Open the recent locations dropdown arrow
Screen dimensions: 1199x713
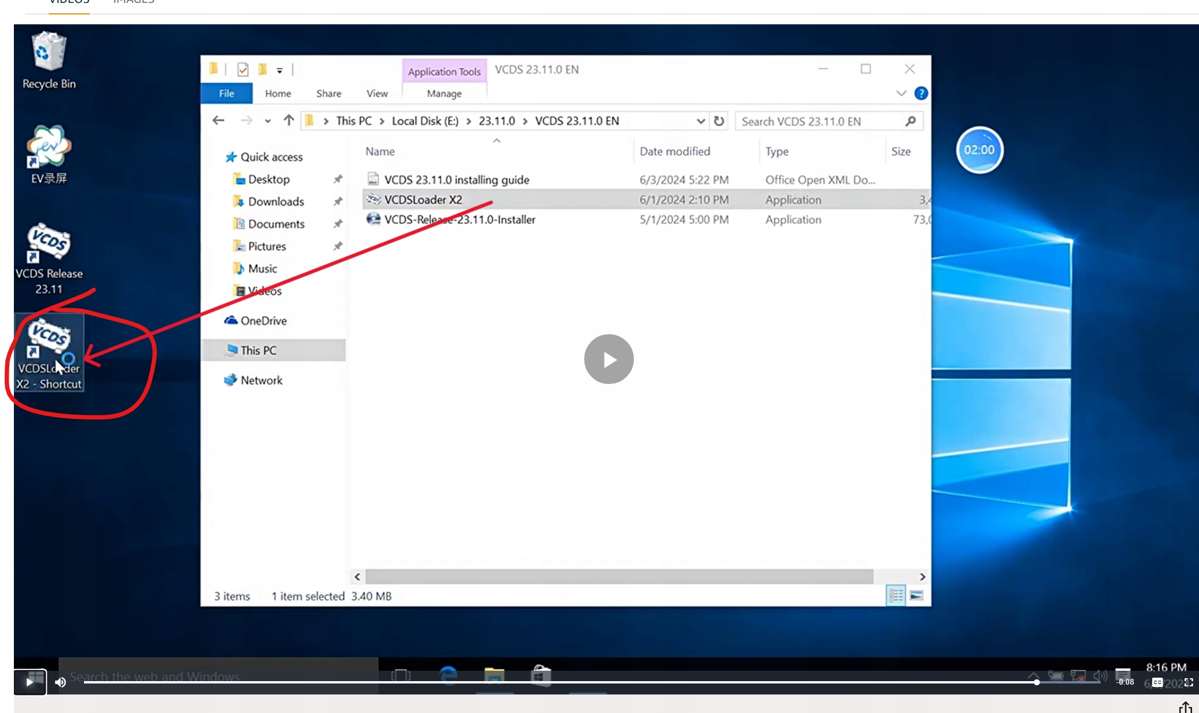[267, 121]
